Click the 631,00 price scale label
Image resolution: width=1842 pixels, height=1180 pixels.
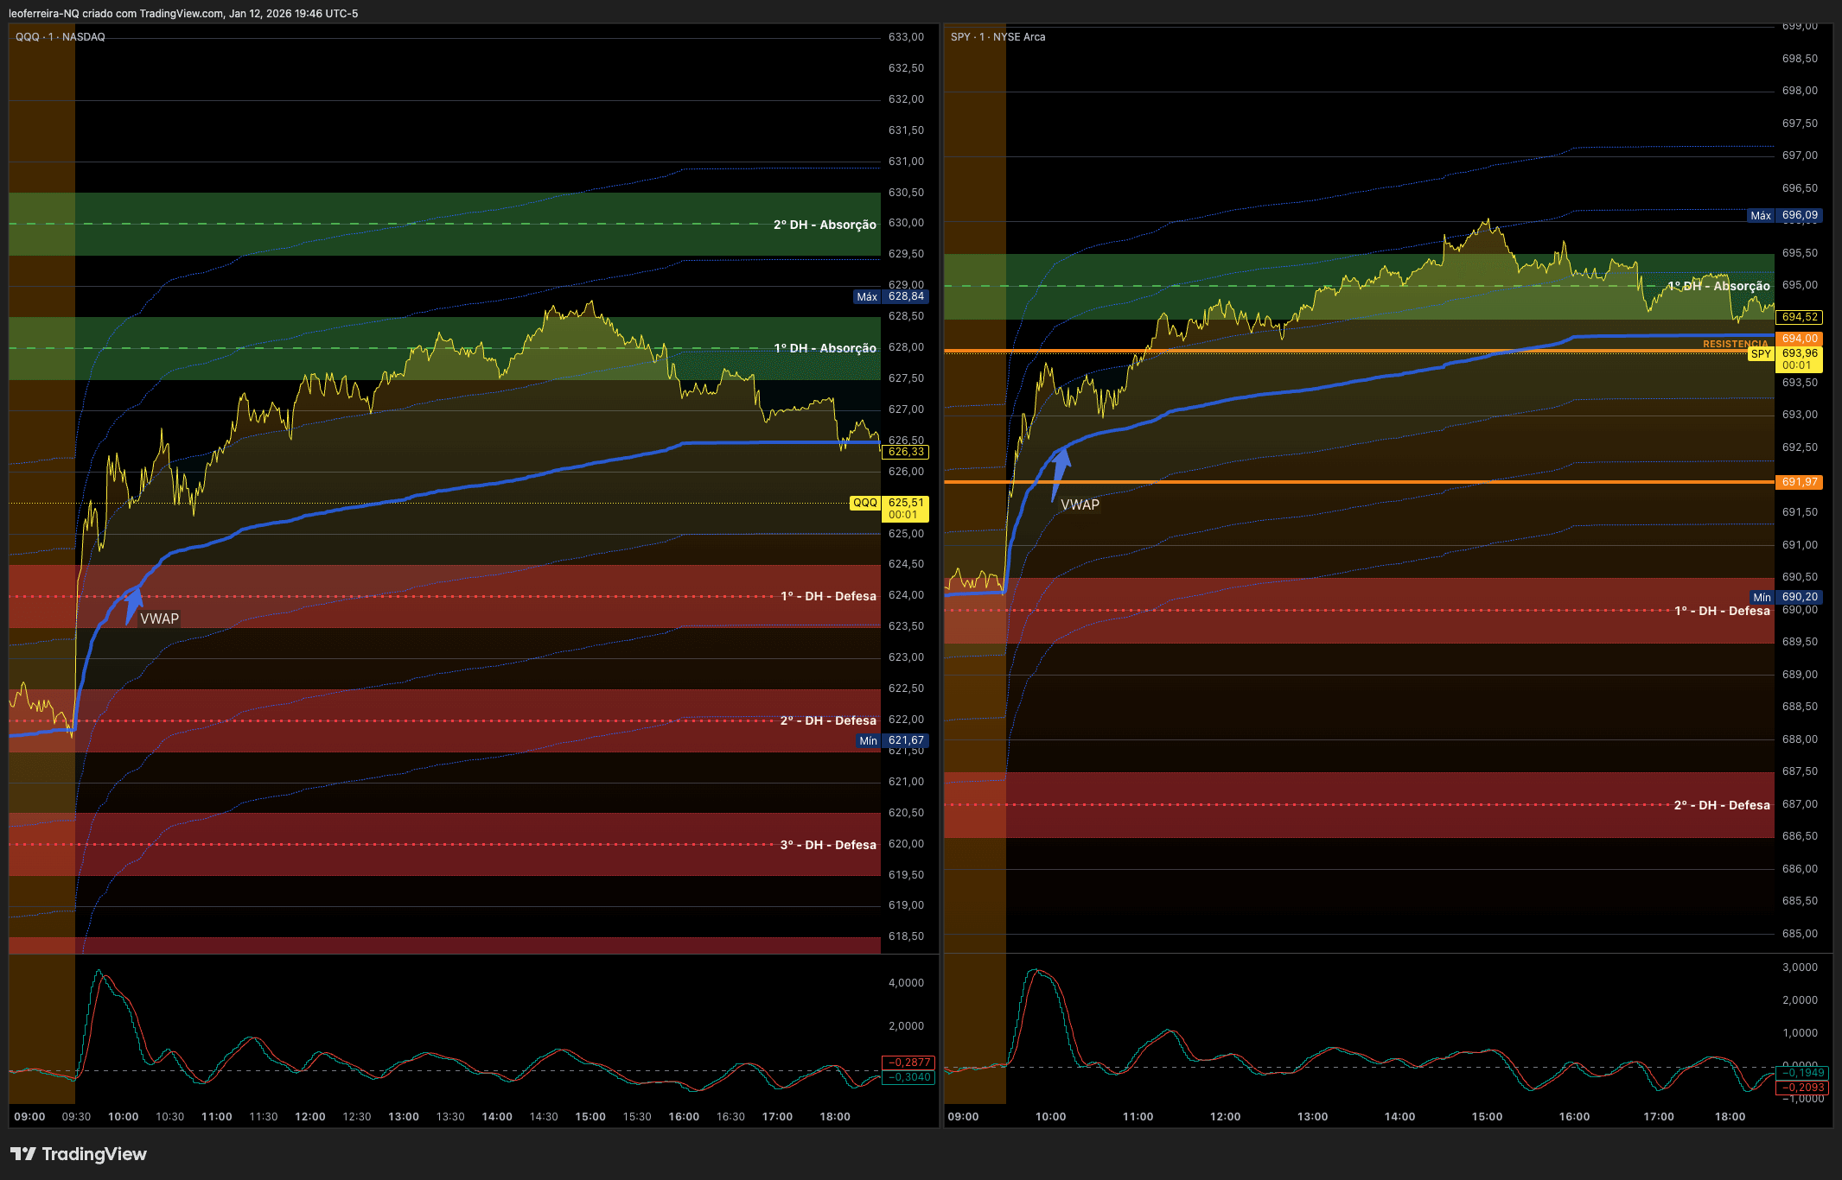tap(906, 162)
